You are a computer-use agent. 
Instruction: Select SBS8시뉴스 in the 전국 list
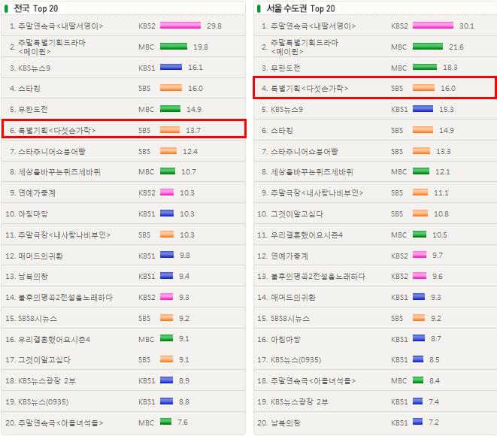point(38,318)
